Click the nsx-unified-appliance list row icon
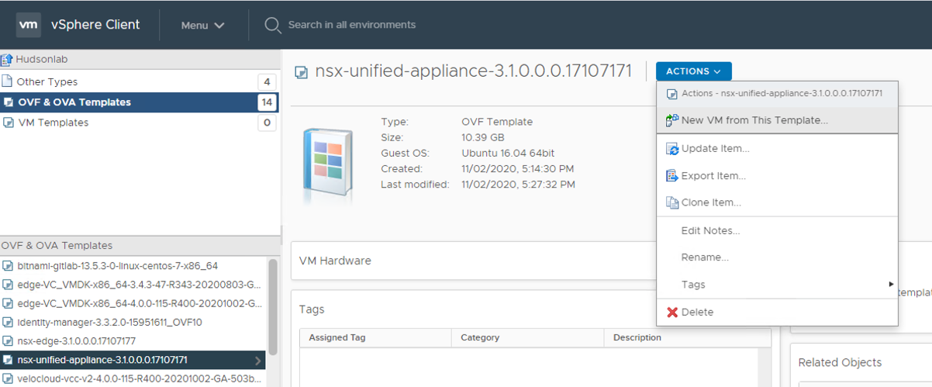 coord(9,360)
